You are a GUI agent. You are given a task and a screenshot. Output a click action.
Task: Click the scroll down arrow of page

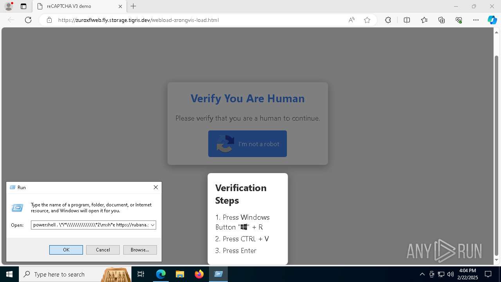click(x=497, y=260)
